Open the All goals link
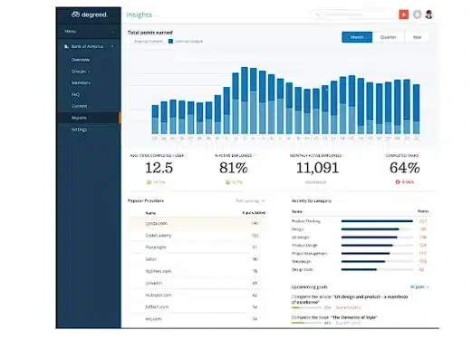Screen dimensions: 472x340 click(419, 287)
